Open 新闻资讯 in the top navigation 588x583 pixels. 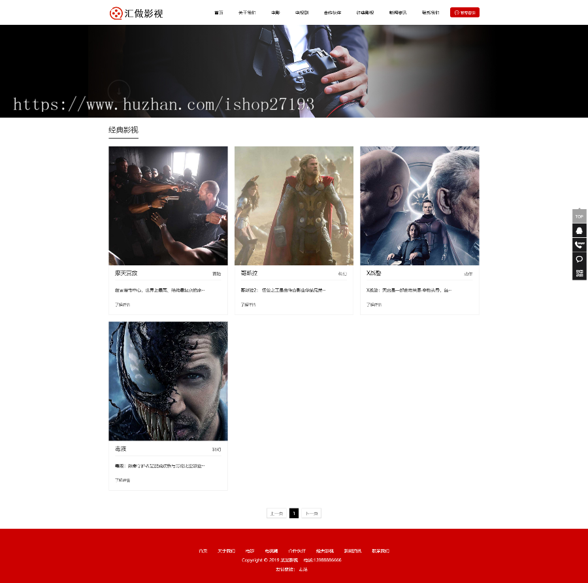[x=398, y=13]
